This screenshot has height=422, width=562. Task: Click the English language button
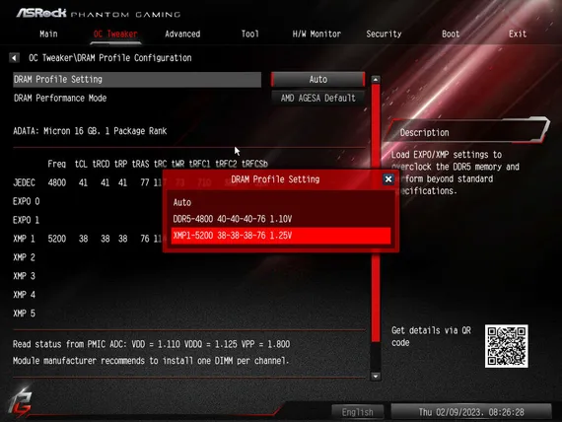click(357, 412)
